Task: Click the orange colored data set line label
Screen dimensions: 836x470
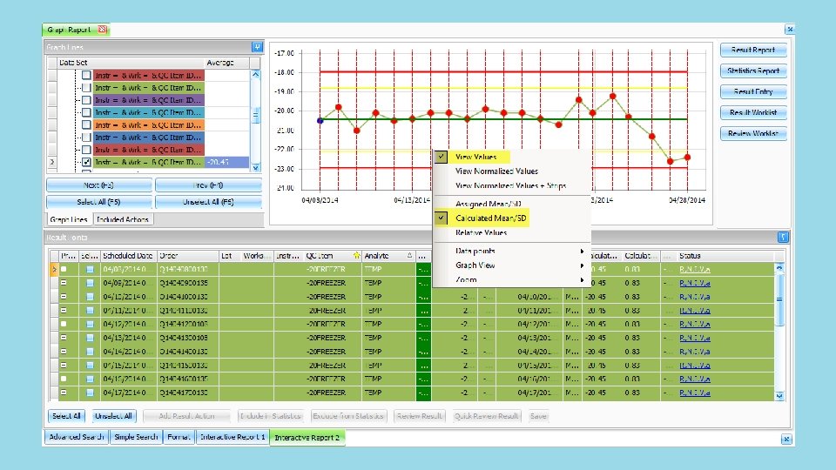Action: 148,124
